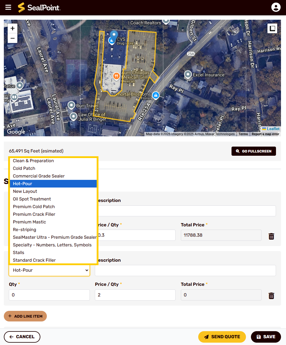Image resolution: width=286 pixels, height=345 pixels.
Task: Choose Premium Cold Patch option
Action: pyautogui.click(x=53, y=207)
